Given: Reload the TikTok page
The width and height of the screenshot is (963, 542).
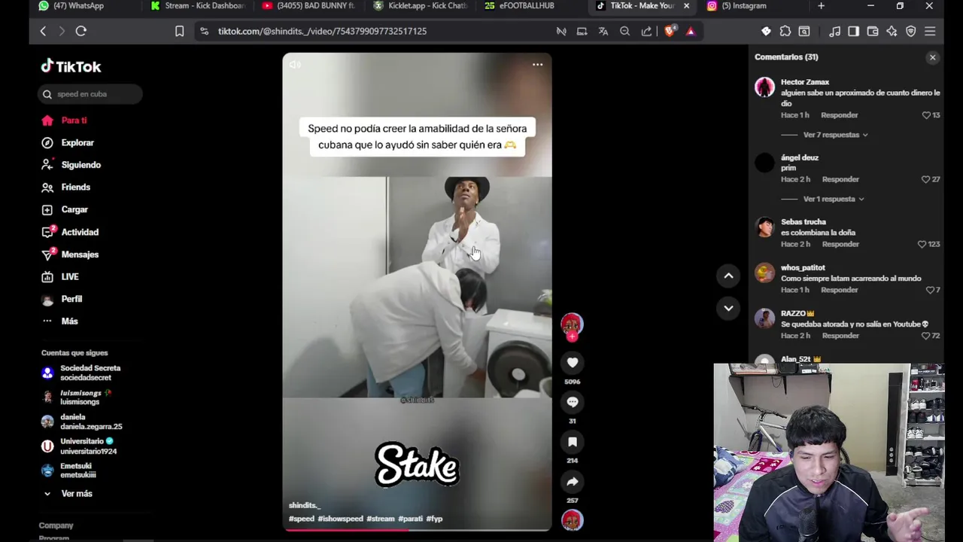Looking at the screenshot, I should pyautogui.click(x=81, y=31).
